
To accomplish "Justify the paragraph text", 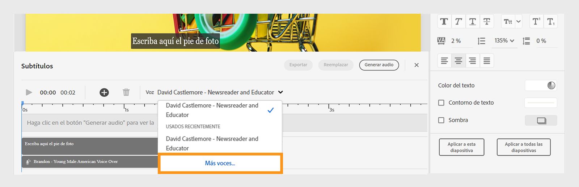I will 487,61.
